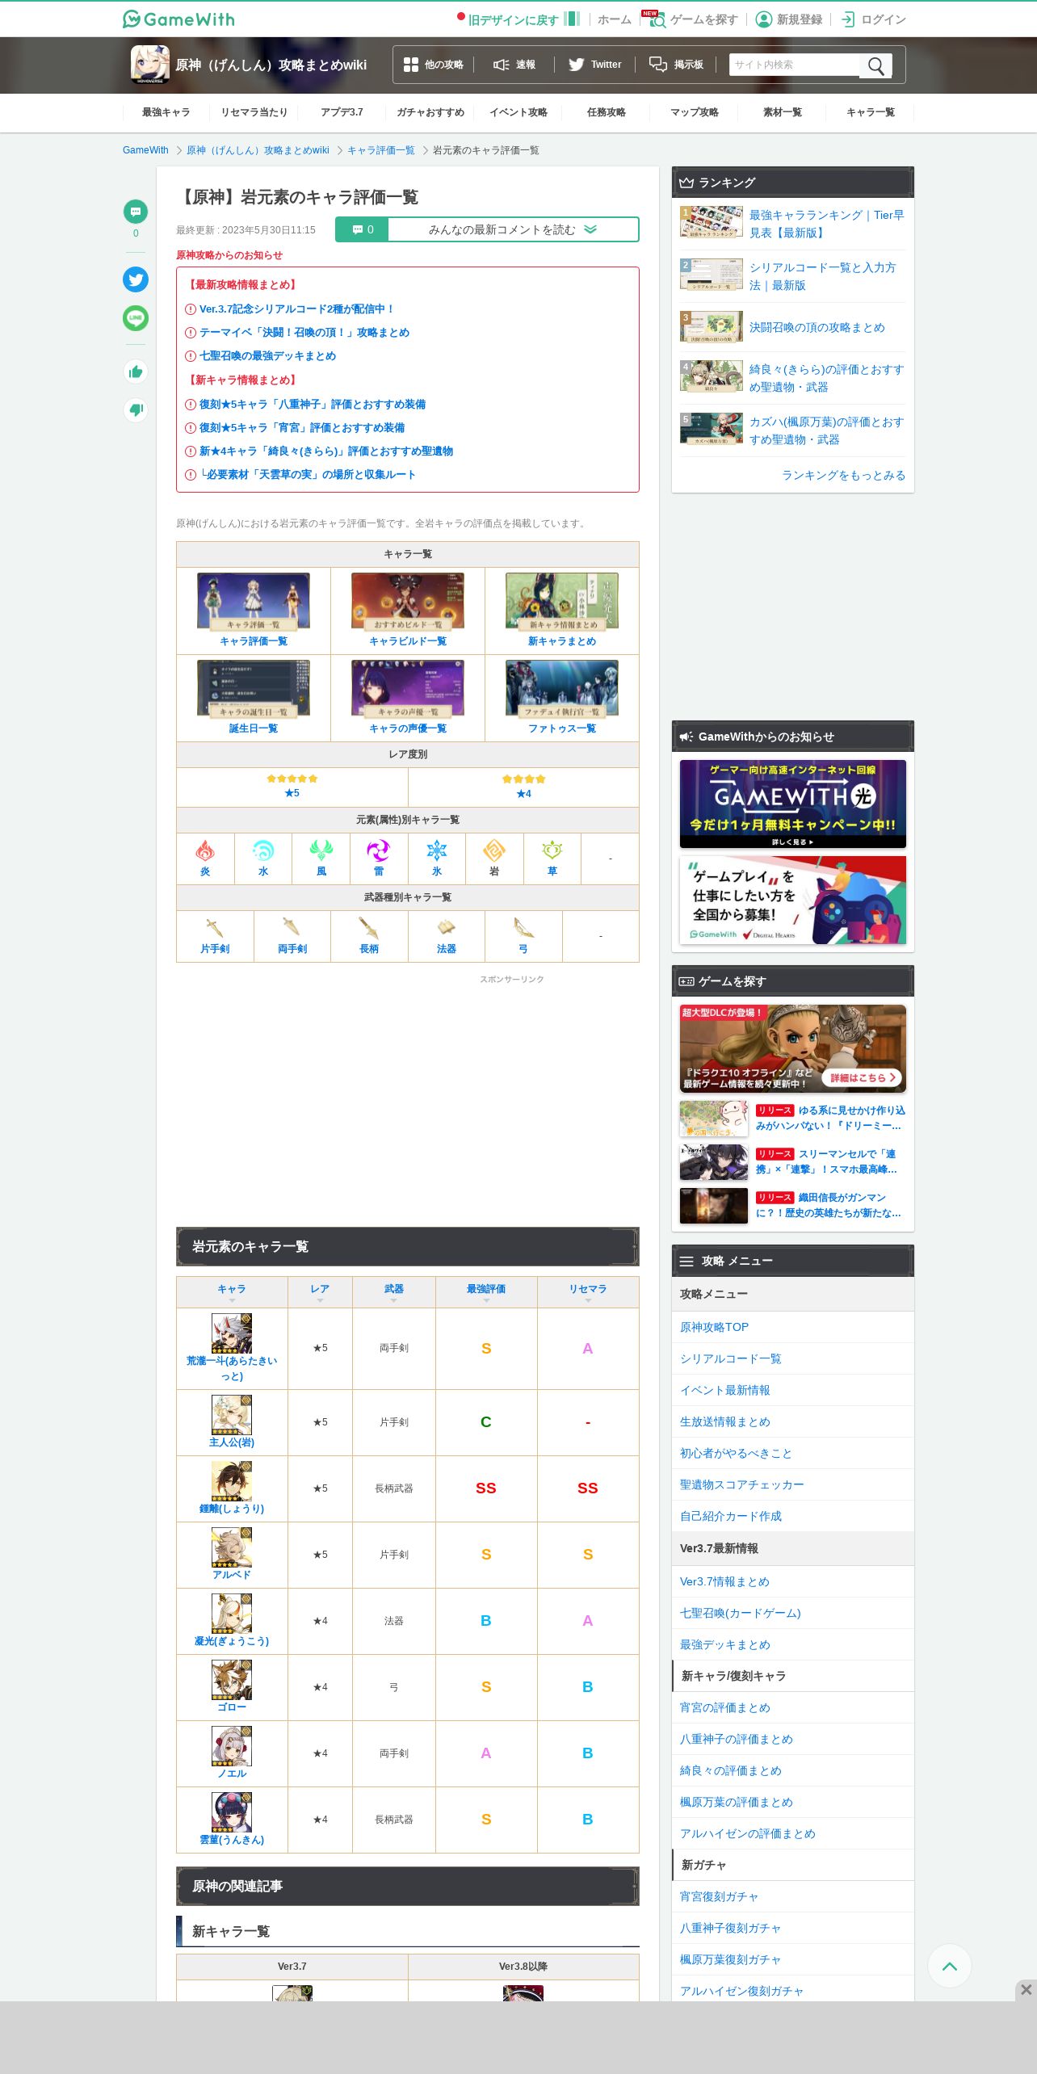
Task: Open the Twitter bird in header bar
Action: [576, 65]
